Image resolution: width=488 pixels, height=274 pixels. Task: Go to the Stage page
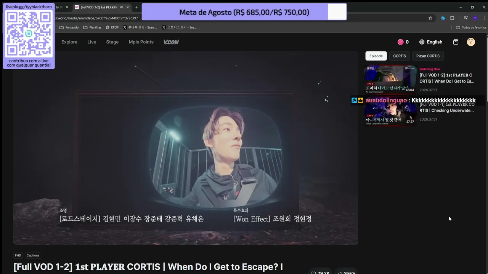(112, 42)
